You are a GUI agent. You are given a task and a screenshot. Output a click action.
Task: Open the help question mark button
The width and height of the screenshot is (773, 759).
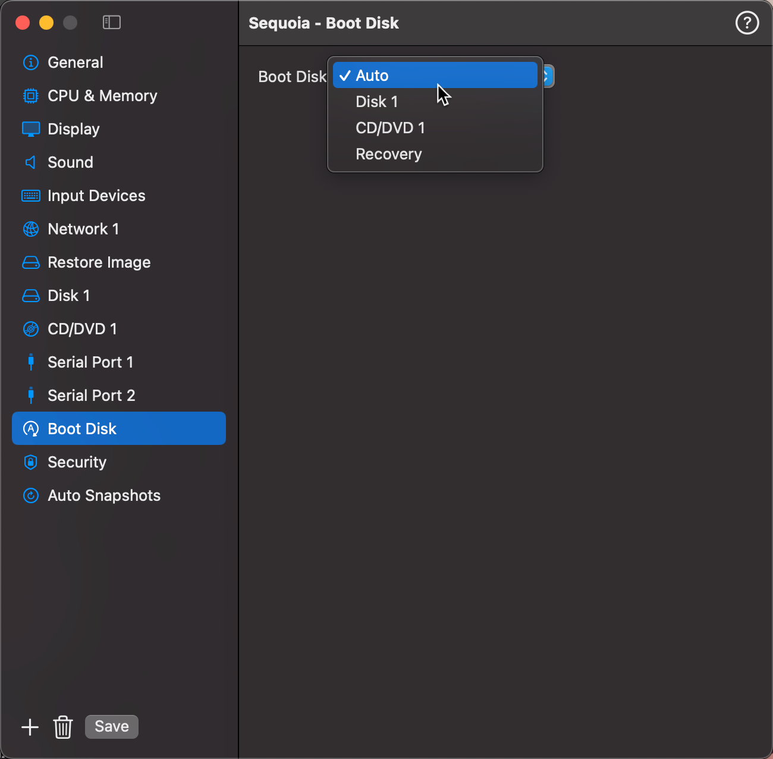(x=747, y=23)
